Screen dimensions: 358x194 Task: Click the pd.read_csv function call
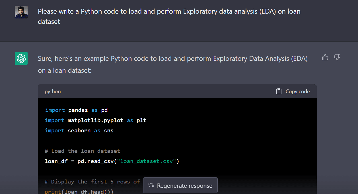(97, 161)
